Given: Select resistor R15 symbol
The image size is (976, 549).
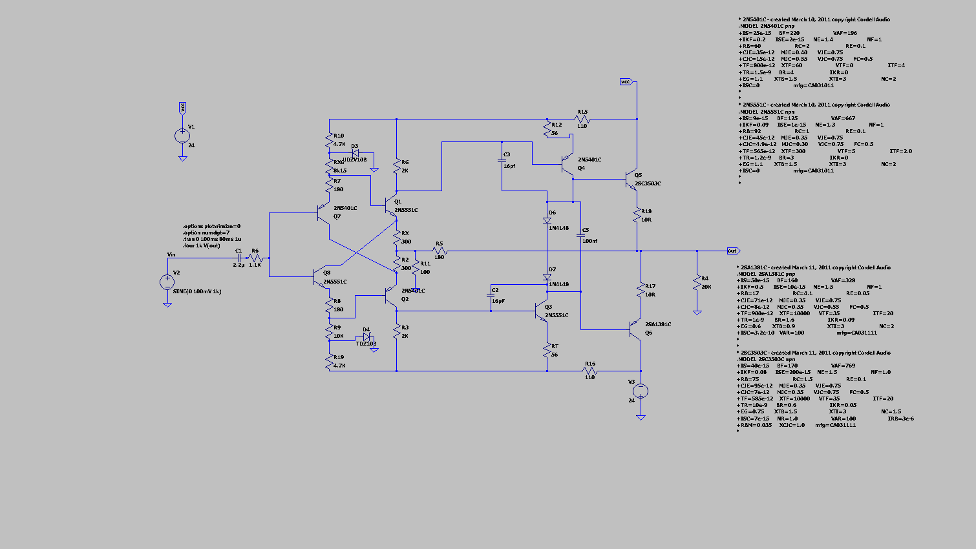Looking at the screenshot, I should tap(582, 119).
